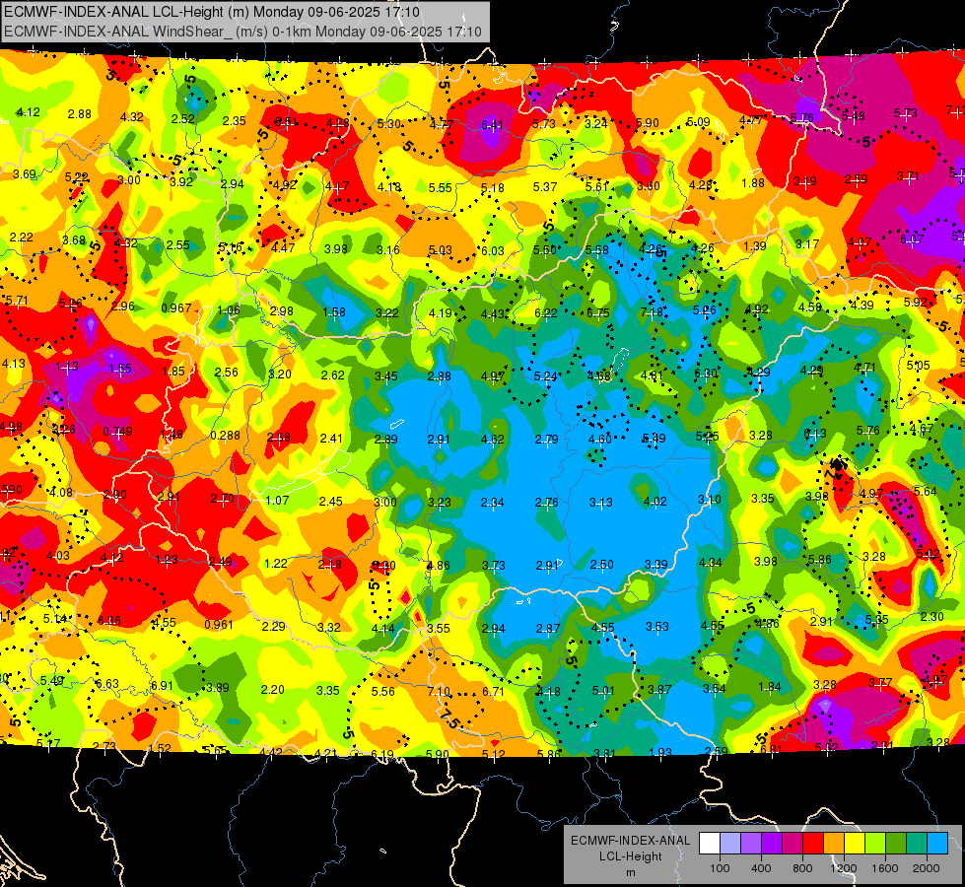Click the grid value 3.89
The image size is (965, 887).
[x=218, y=688]
